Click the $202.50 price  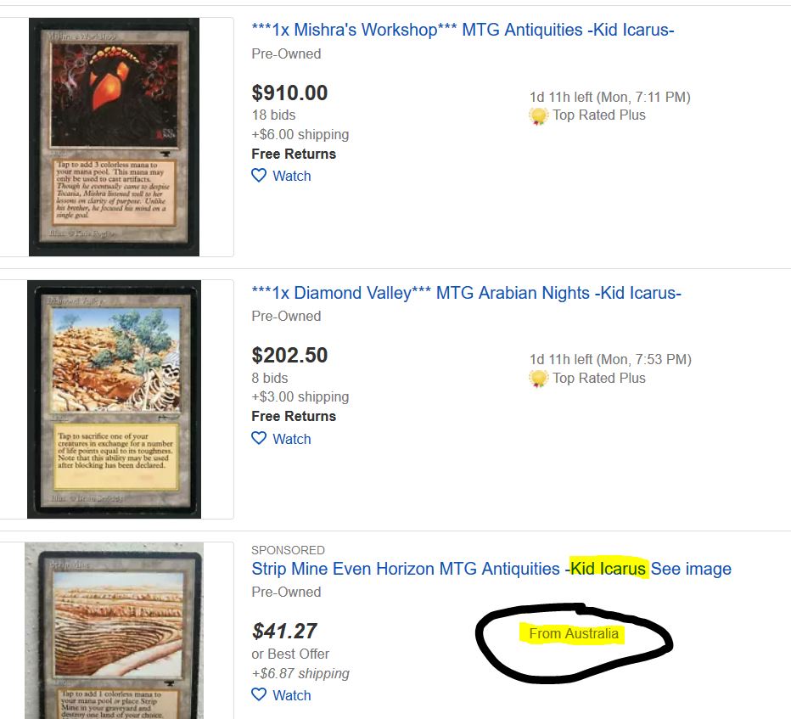point(289,355)
